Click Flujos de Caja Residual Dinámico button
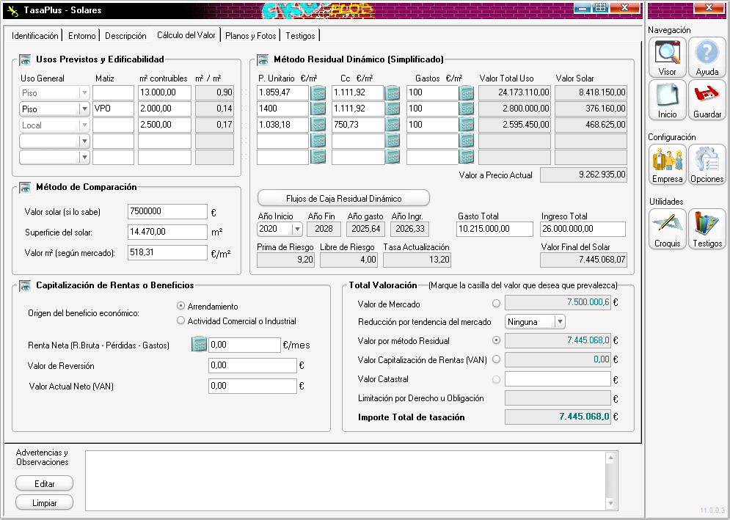730x520 pixels. click(x=343, y=198)
